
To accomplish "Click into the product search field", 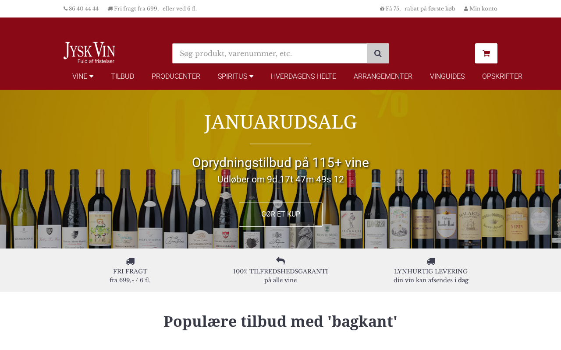I will pyautogui.click(x=270, y=53).
